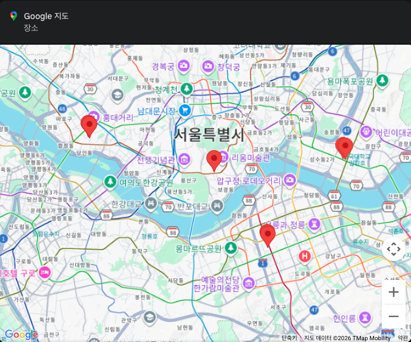Select the 여의도한강공원 park pin

110,182
